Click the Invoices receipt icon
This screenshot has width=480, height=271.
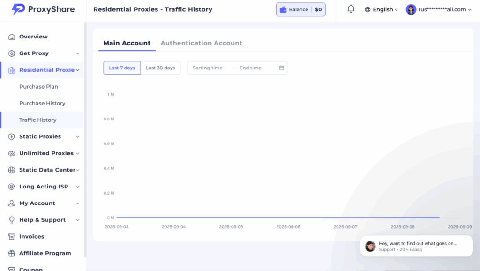coord(12,237)
